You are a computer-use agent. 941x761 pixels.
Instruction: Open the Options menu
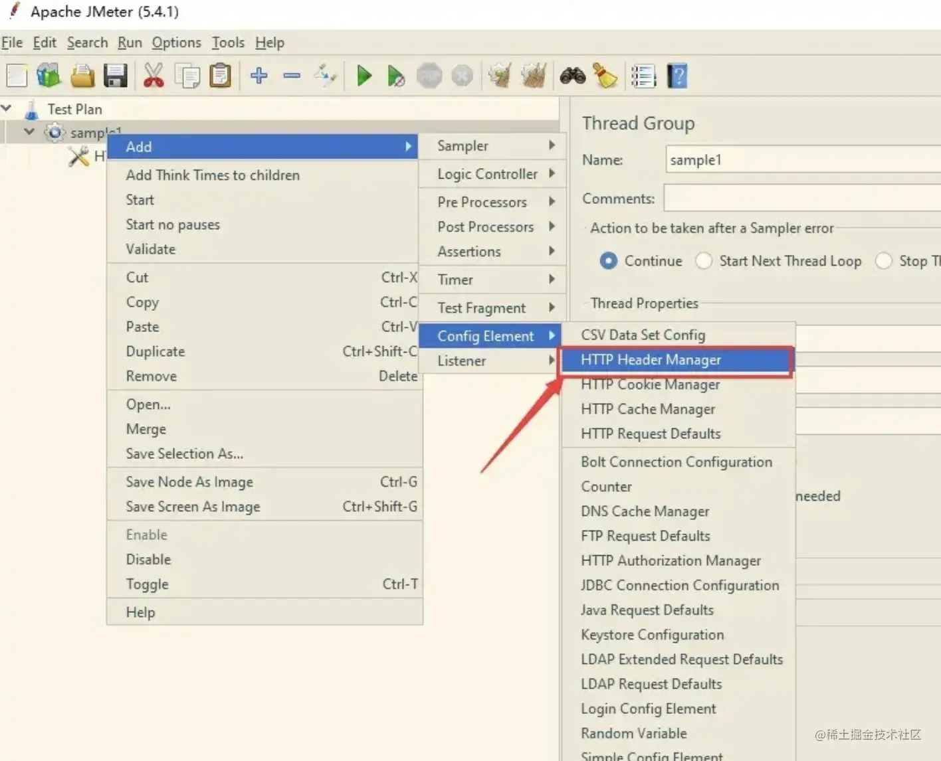pyautogui.click(x=176, y=42)
